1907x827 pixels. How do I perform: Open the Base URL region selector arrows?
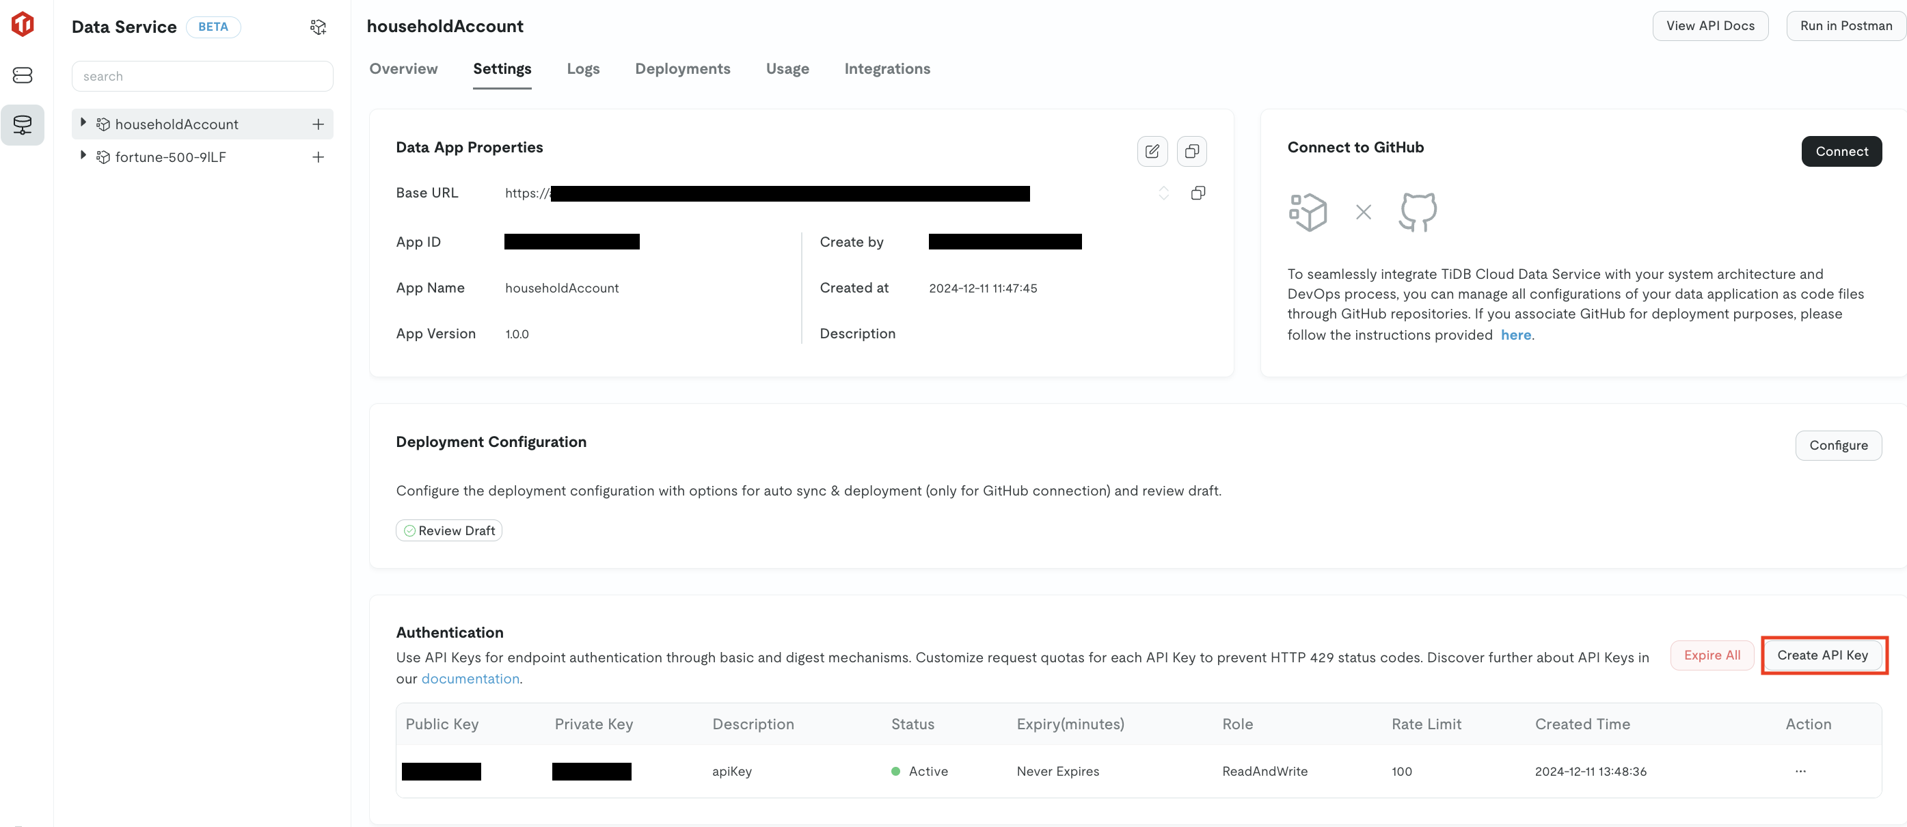coord(1163,193)
